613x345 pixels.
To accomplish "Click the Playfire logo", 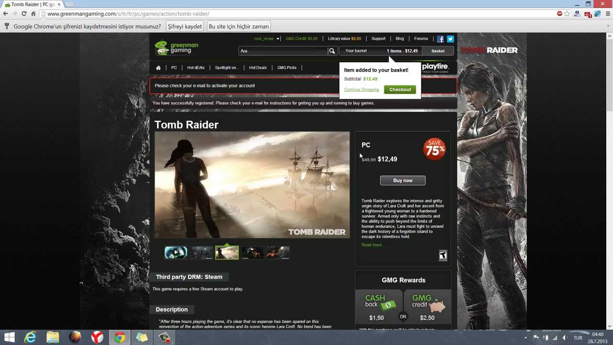I will click(x=435, y=68).
